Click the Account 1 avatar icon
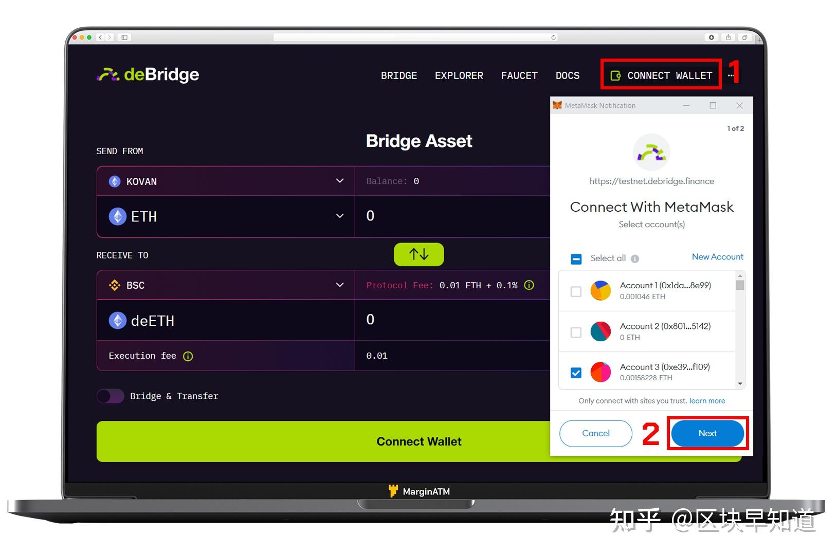 point(601,290)
